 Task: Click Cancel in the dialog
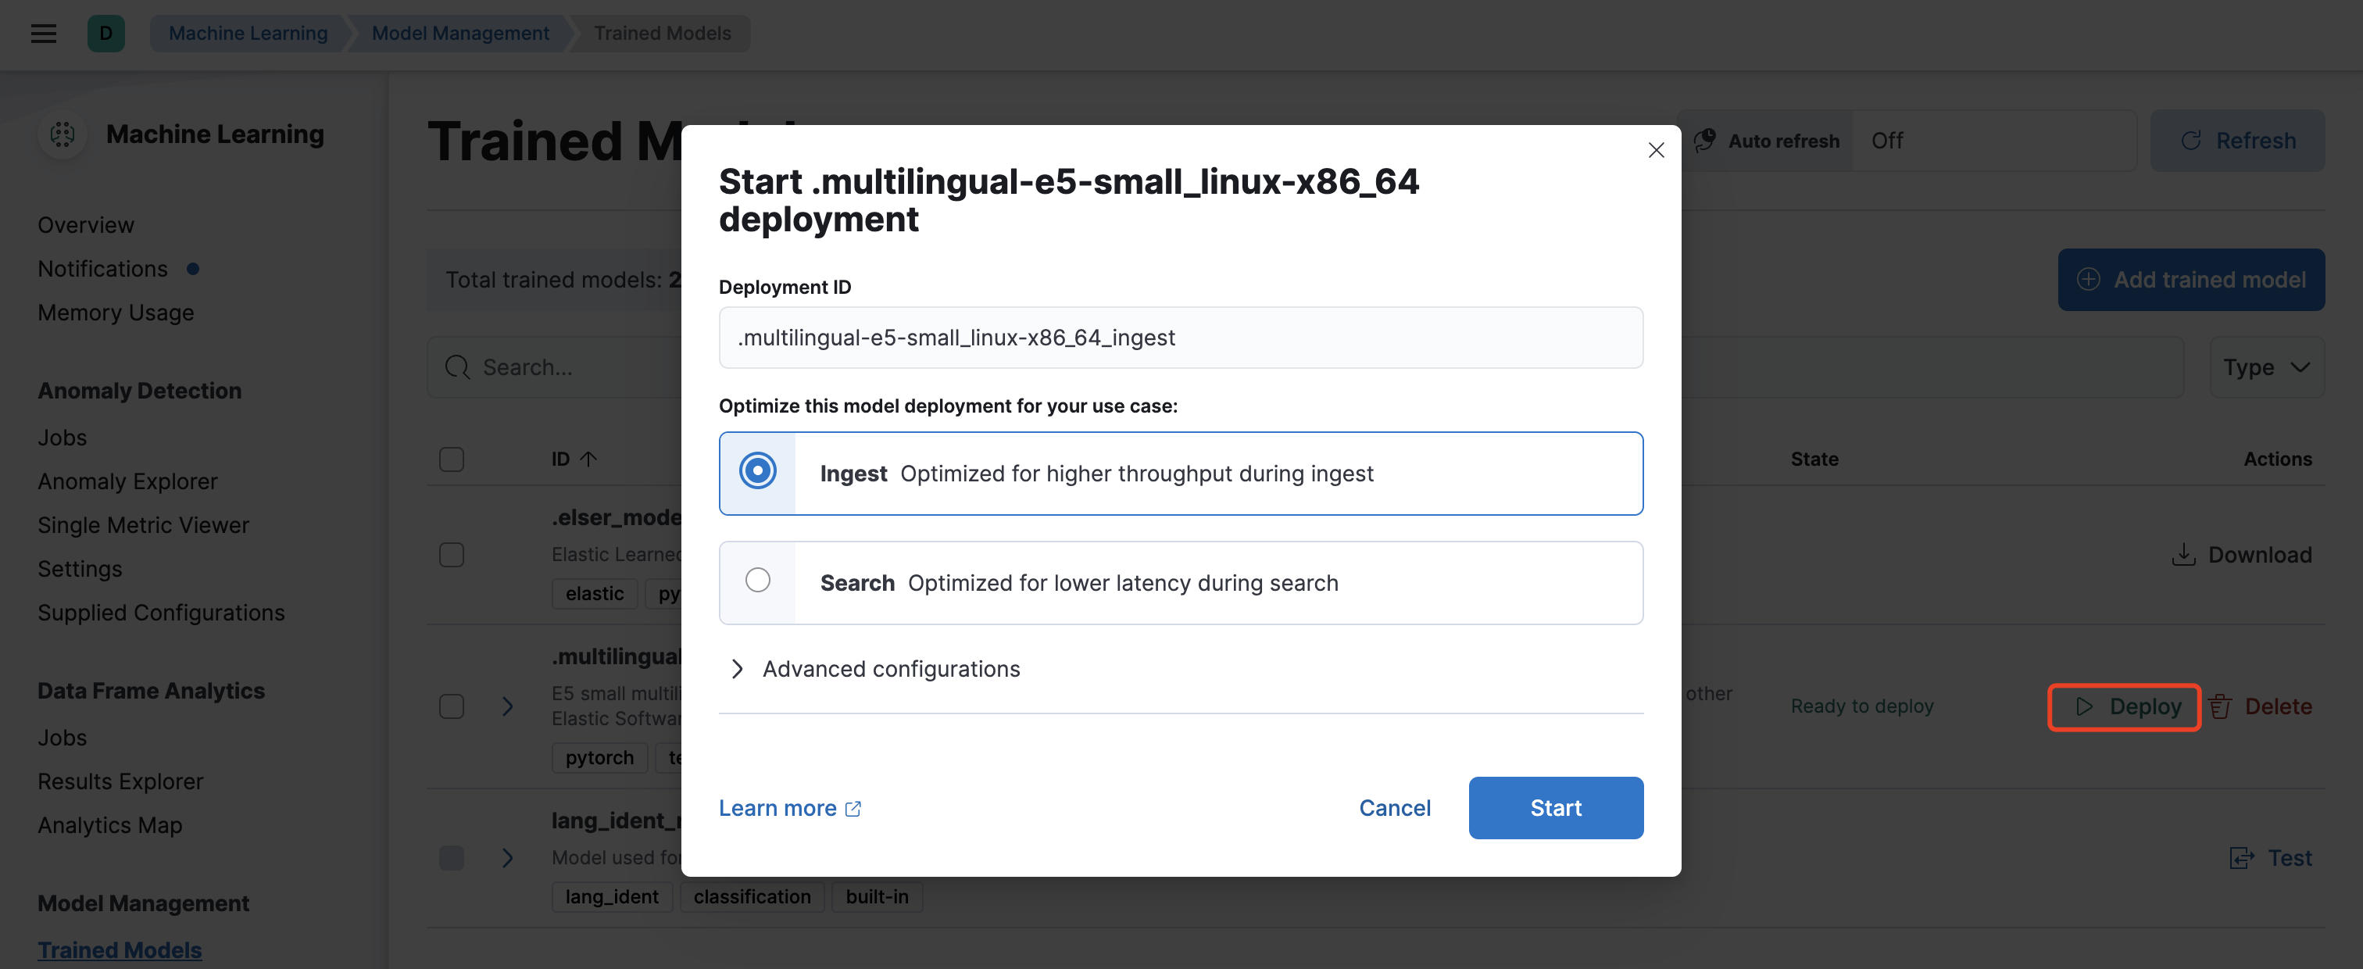1394,807
